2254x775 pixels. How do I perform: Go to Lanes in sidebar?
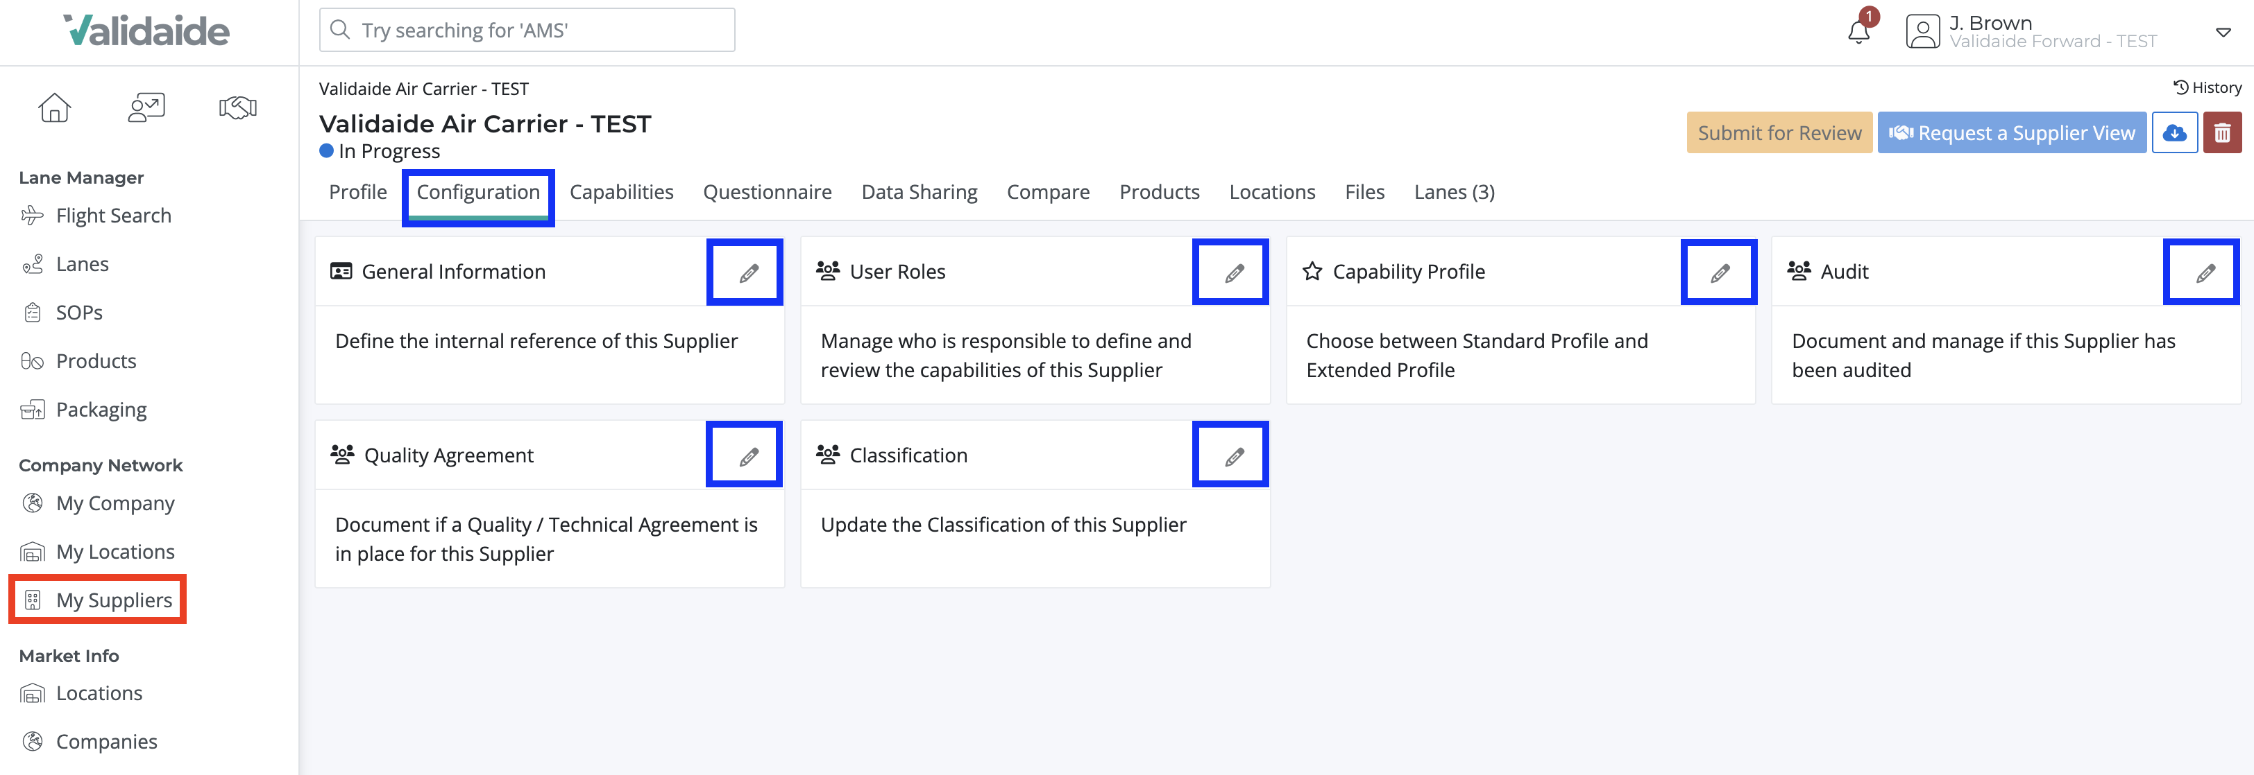83,264
